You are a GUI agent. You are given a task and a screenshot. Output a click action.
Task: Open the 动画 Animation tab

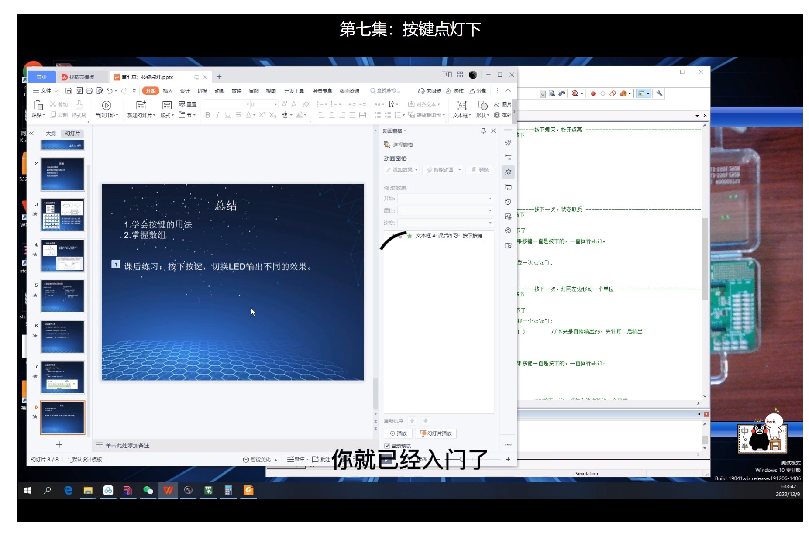[x=219, y=91]
